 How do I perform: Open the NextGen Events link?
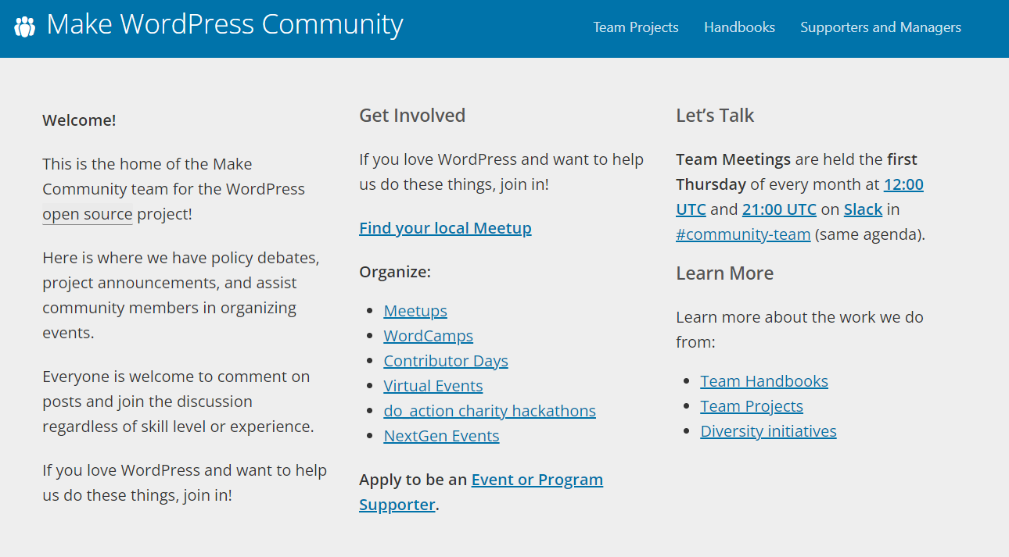click(x=441, y=436)
